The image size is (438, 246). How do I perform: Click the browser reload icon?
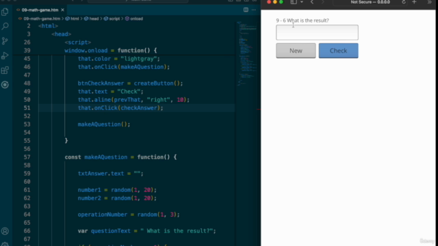[x=404, y=2]
